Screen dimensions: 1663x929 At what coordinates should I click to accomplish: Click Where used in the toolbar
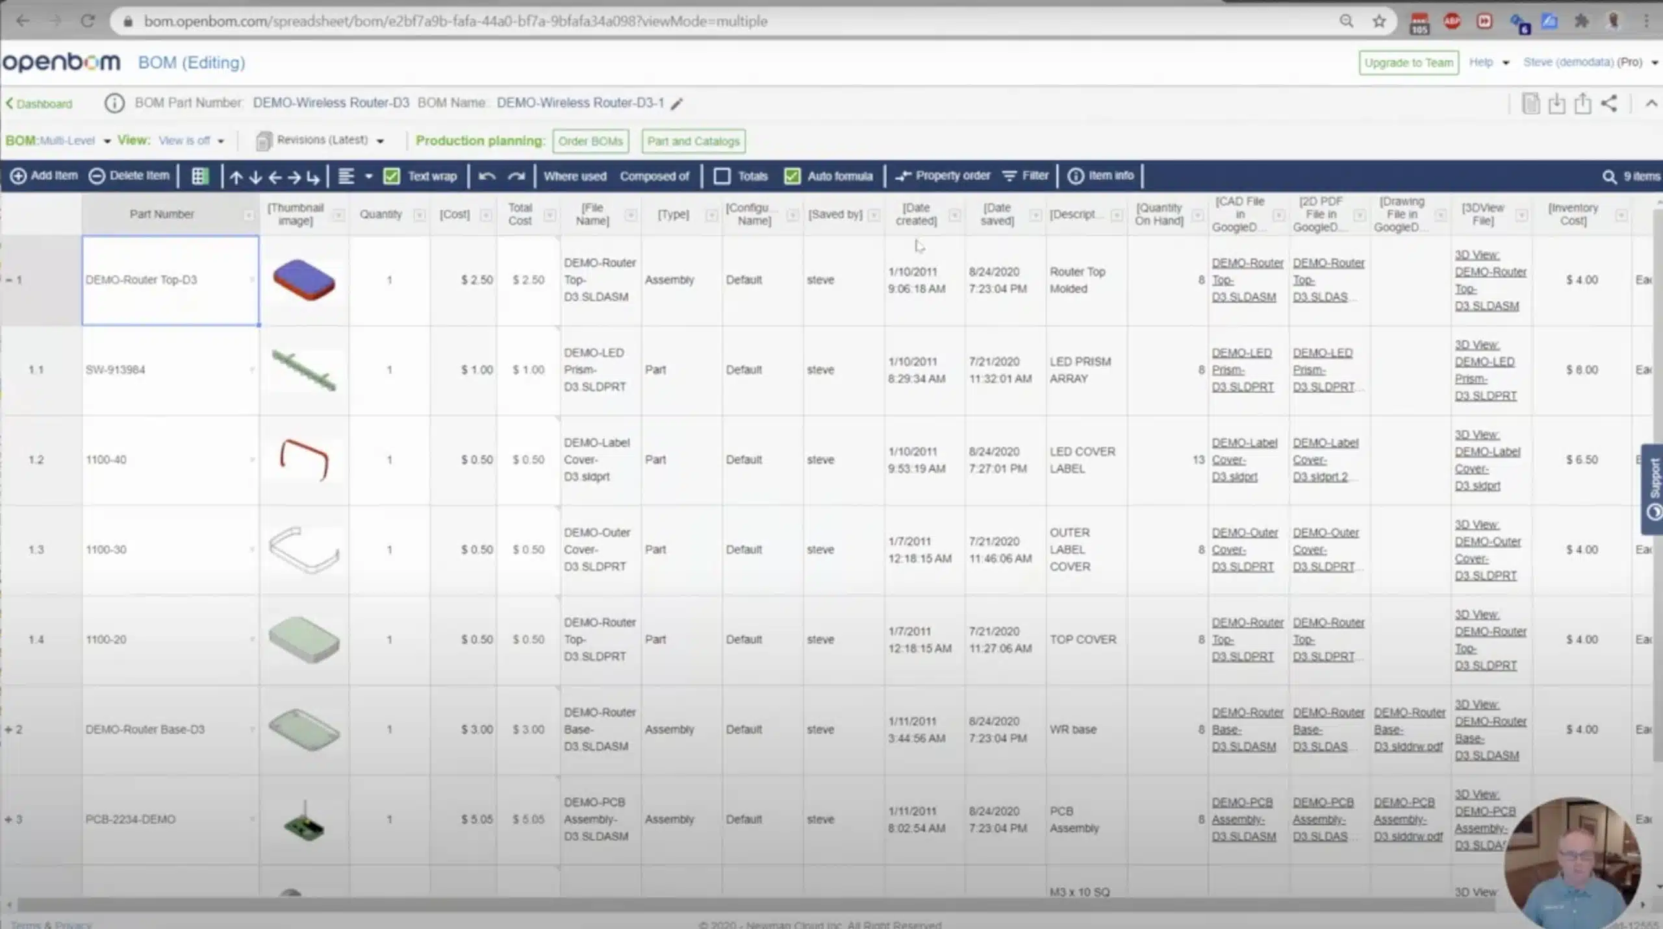(x=575, y=176)
